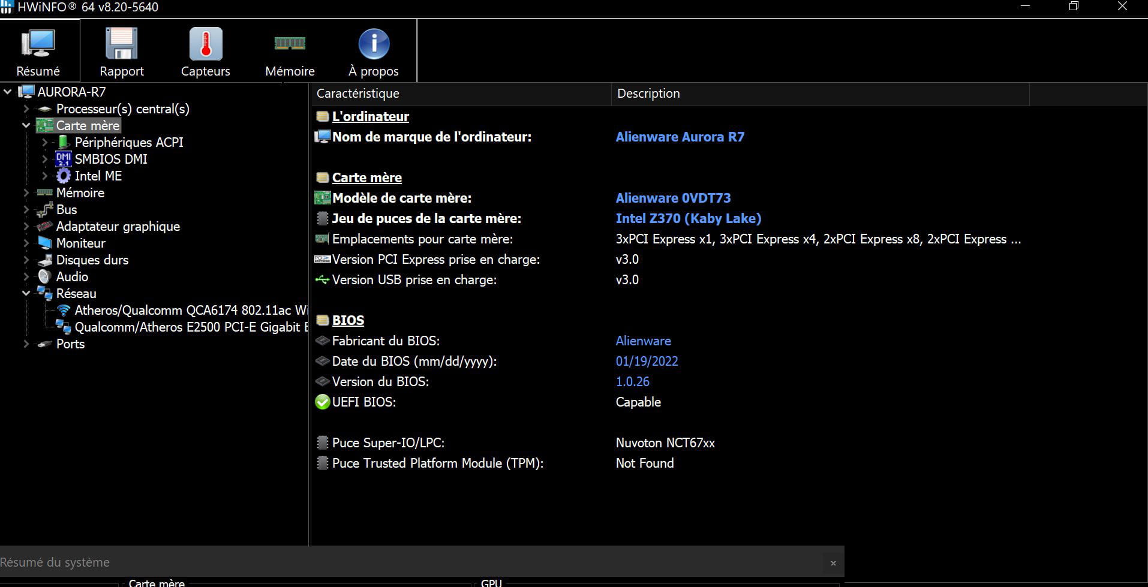Select the Moniteur screen icon
This screenshot has width=1148, height=587.
44,243
